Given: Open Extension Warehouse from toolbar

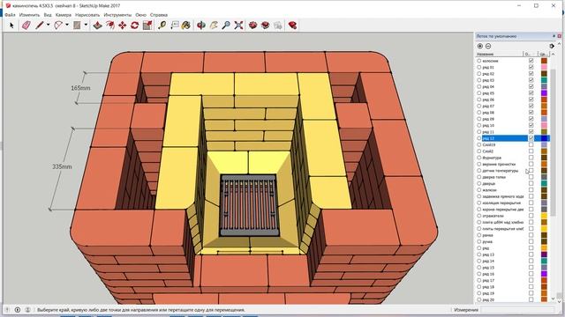Looking at the screenshot, I should point(265,26).
